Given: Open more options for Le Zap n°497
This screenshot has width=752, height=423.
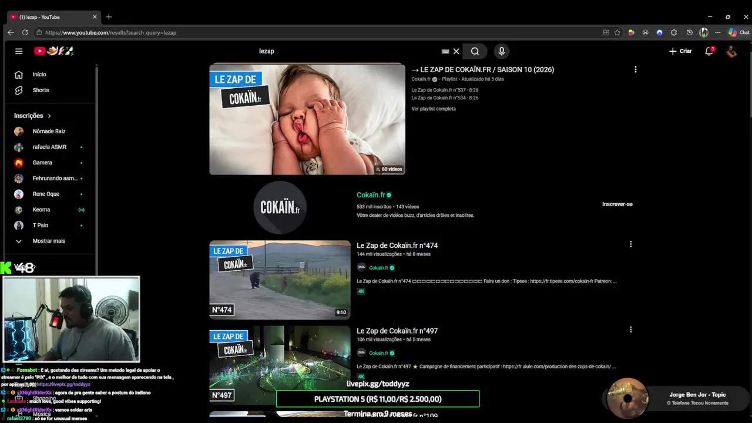Looking at the screenshot, I should coord(630,330).
